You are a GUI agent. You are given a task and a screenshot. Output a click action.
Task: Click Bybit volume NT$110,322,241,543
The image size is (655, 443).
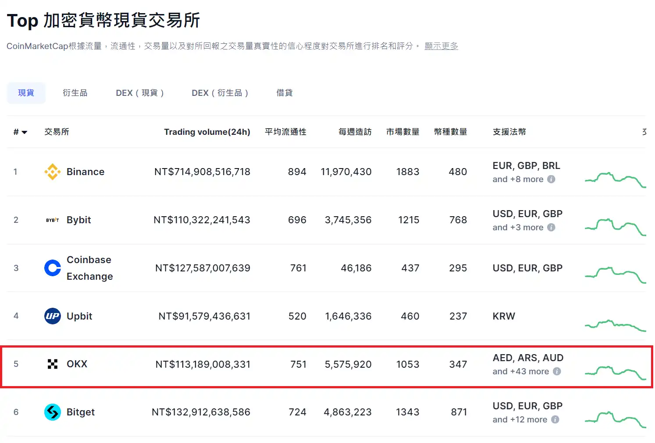[202, 220]
